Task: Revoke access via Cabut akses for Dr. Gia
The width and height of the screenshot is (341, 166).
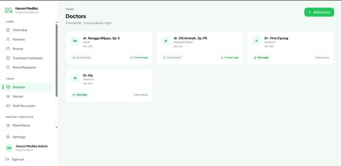Action: 141,95
